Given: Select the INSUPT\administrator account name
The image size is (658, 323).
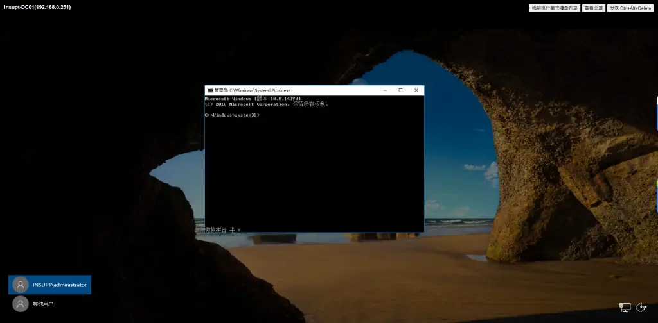Looking at the screenshot, I should [59, 285].
